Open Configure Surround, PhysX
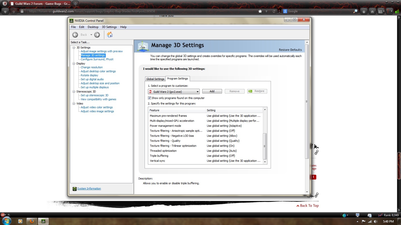Viewport: 401px width, 225px height. 97,59
